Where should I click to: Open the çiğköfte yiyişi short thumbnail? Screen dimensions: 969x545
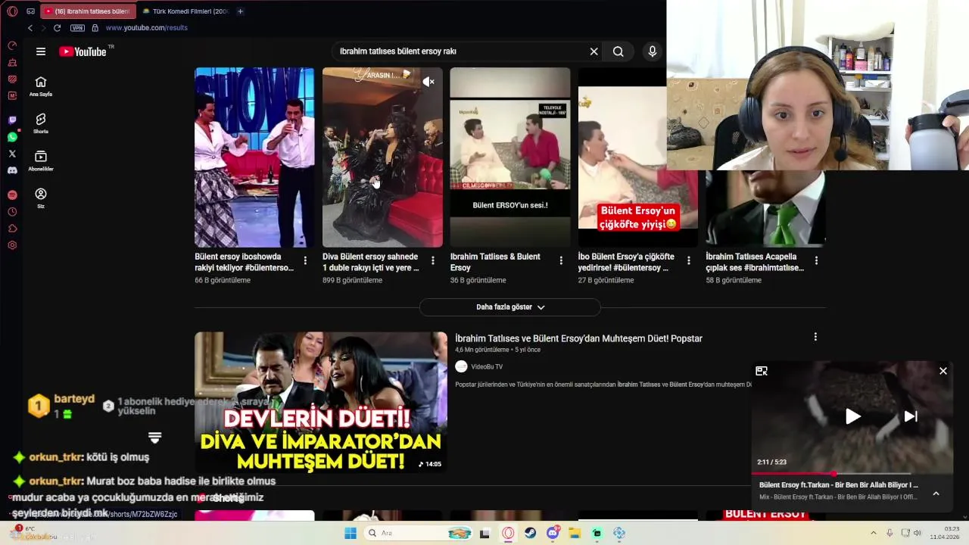tap(638, 157)
